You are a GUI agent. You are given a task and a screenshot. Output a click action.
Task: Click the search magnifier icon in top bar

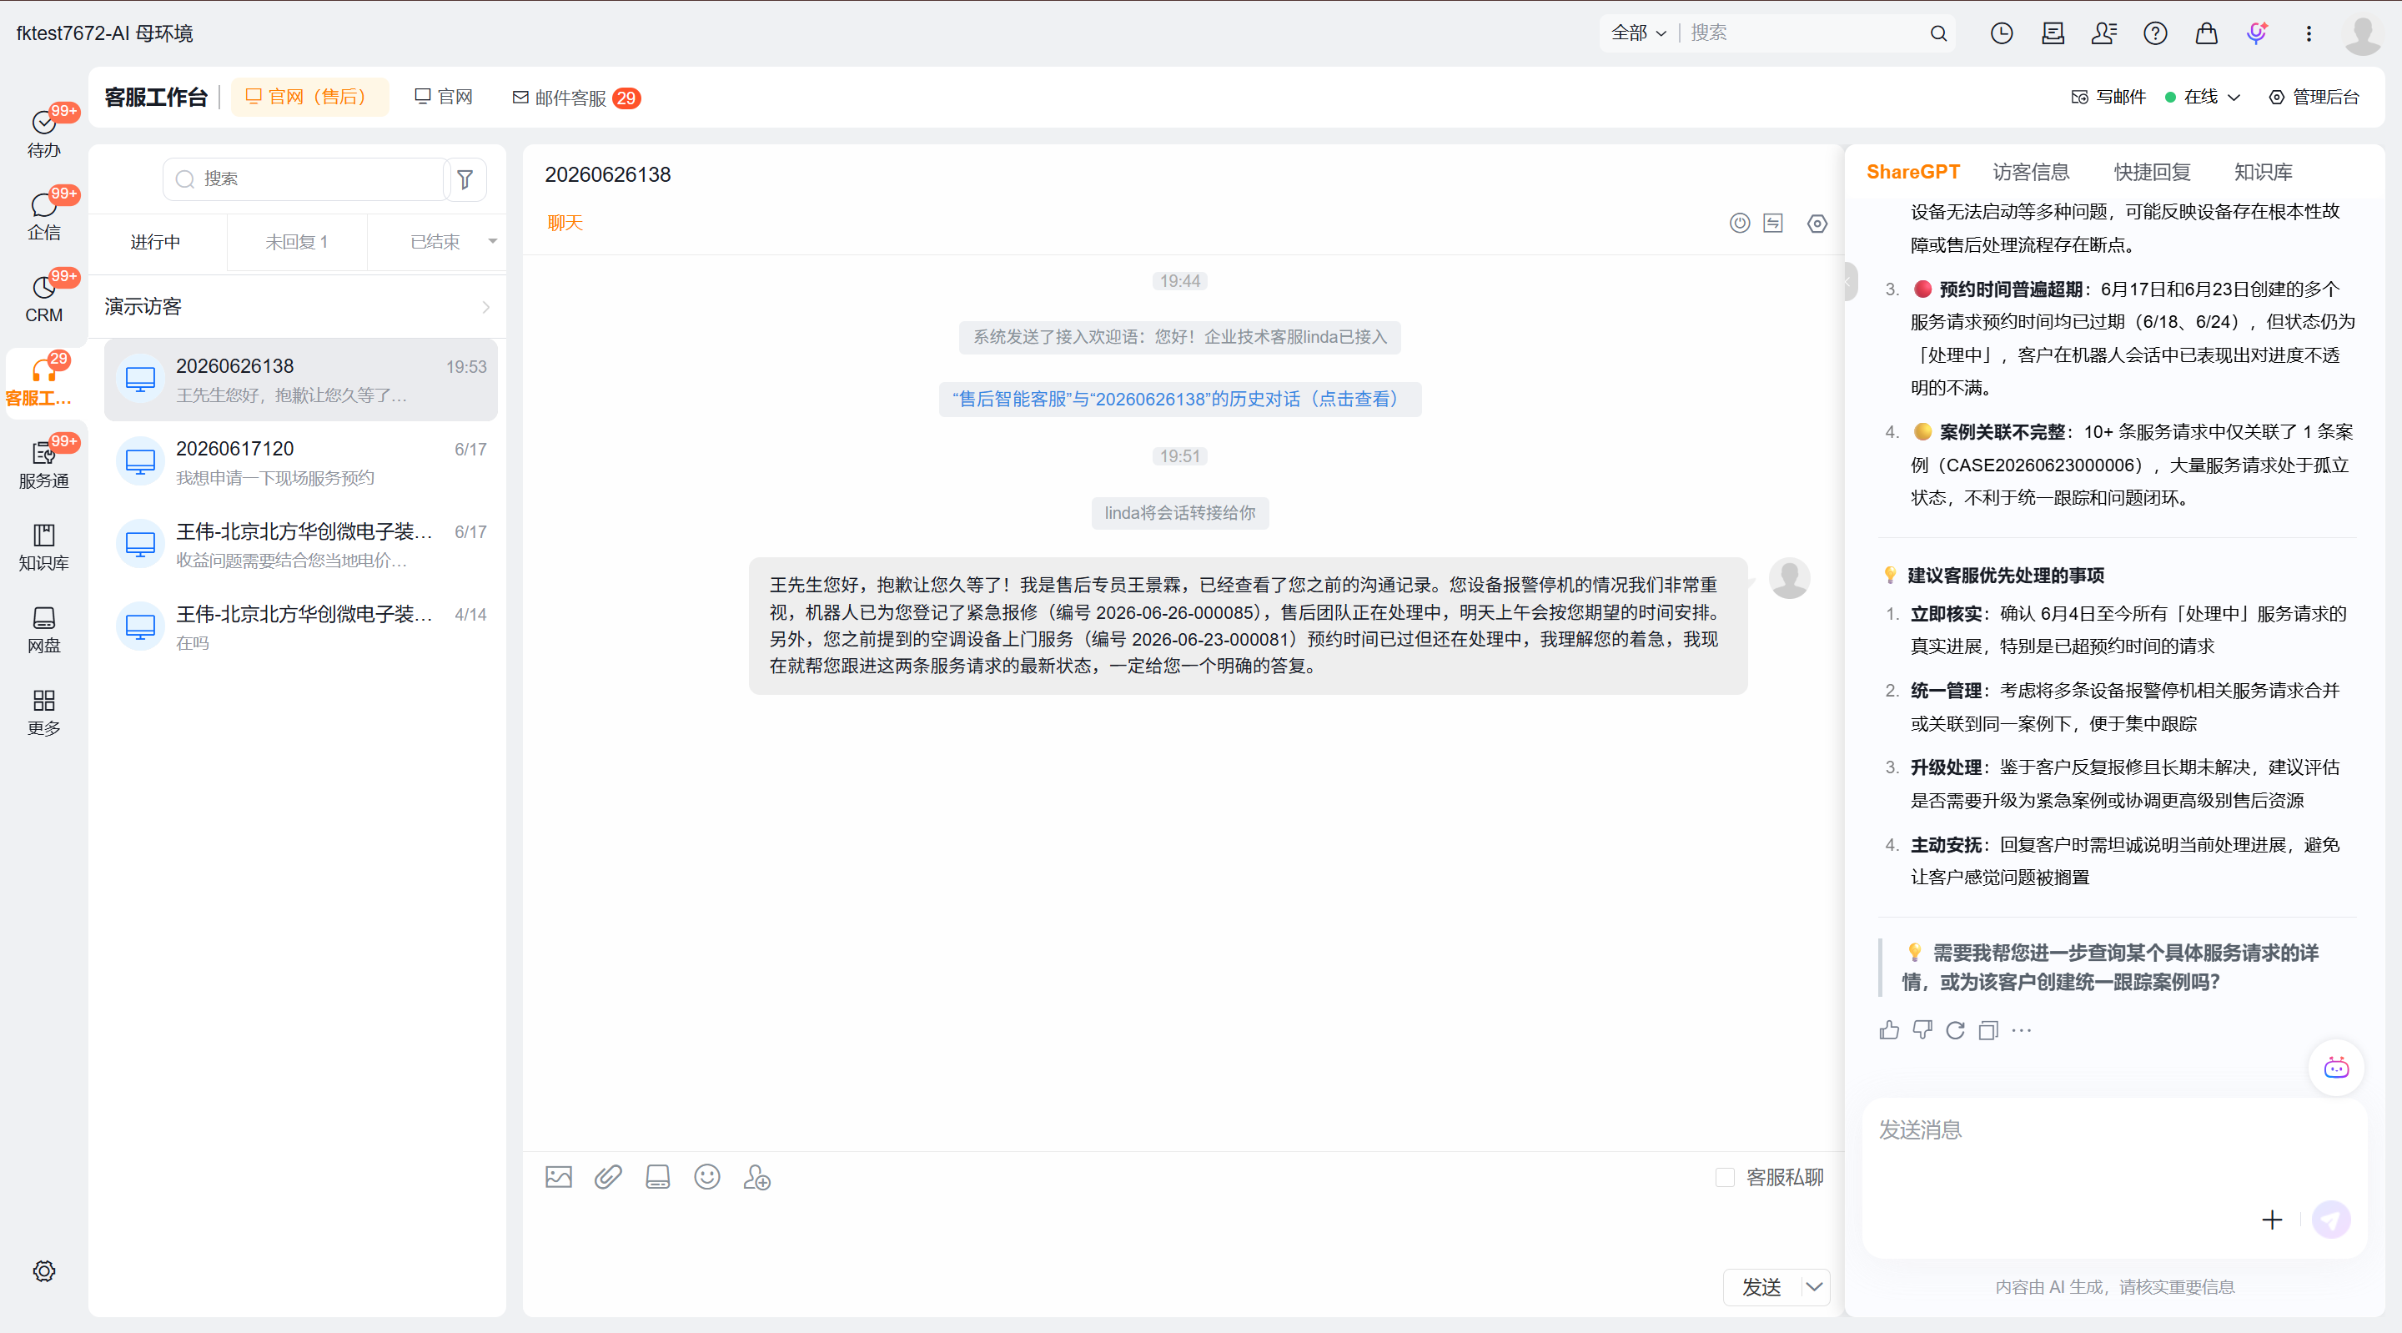(1938, 33)
